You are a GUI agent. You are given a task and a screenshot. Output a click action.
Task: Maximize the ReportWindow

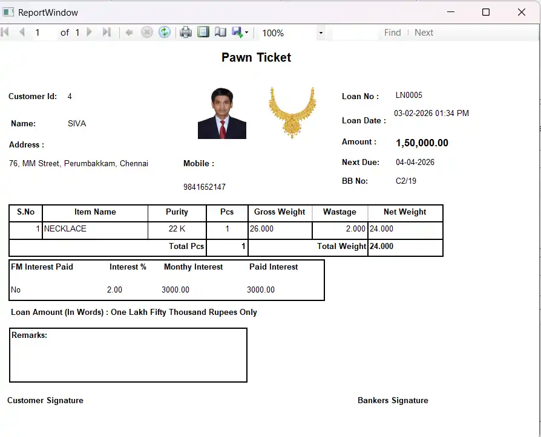click(486, 12)
